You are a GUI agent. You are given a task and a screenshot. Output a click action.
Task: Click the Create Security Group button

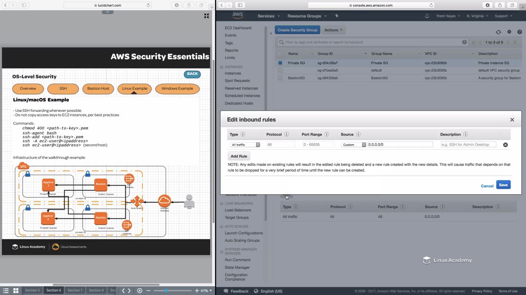(x=298, y=30)
